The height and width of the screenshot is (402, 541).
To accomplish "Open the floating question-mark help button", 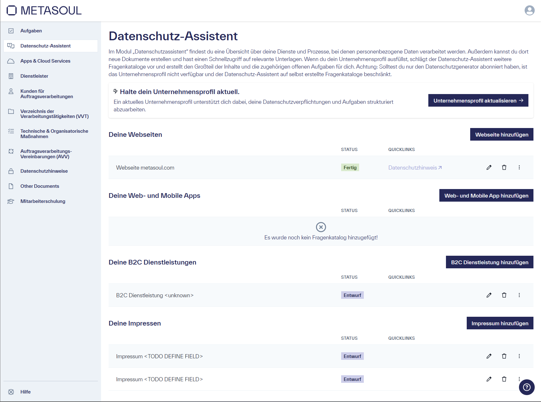I will coord(527,387).
